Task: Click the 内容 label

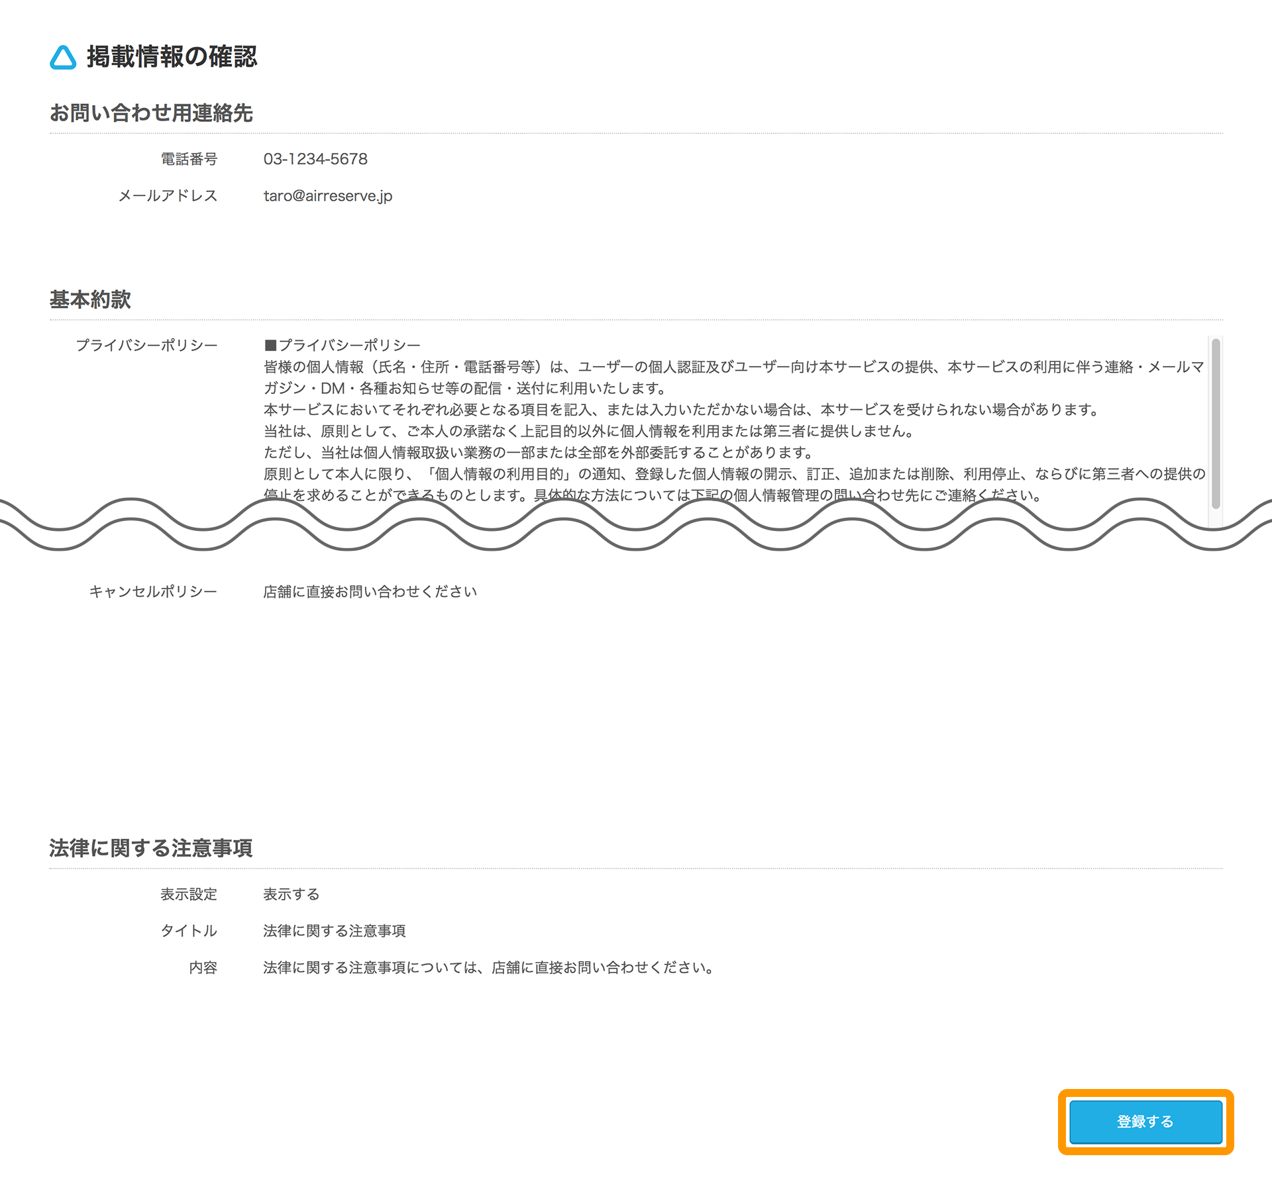Action: coord(203,968)
